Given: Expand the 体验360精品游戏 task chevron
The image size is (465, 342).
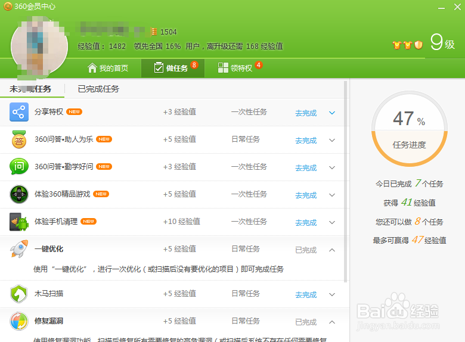Looking at the screenshot, I should [x=332, y=195].
